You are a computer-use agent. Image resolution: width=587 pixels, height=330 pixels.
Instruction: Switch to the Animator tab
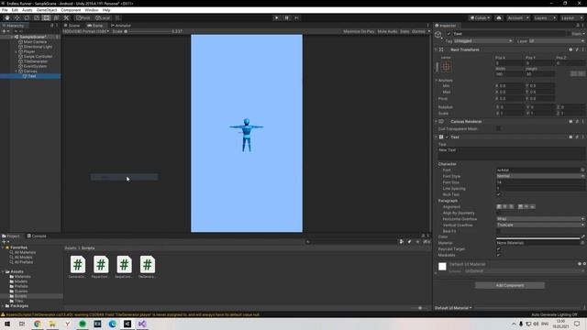121,26
